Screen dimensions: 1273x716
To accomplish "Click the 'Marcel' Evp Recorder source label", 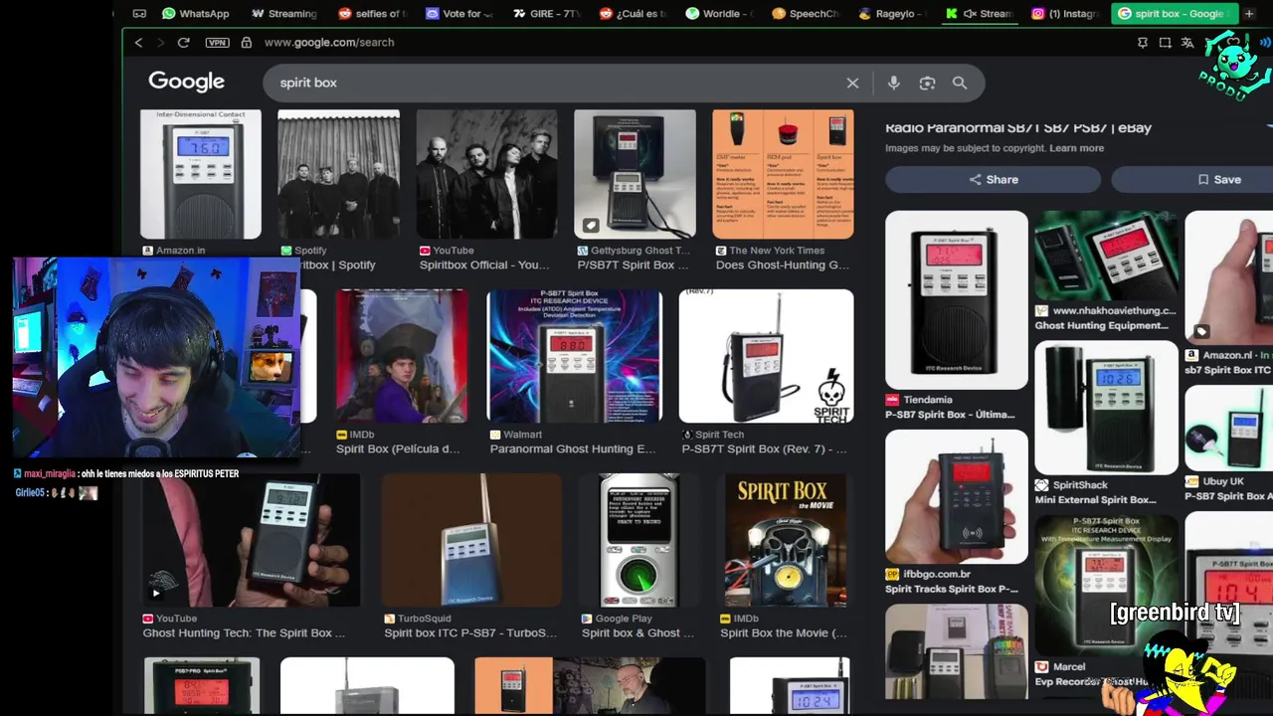I will pyautogui.click(x=1069, y=667).
